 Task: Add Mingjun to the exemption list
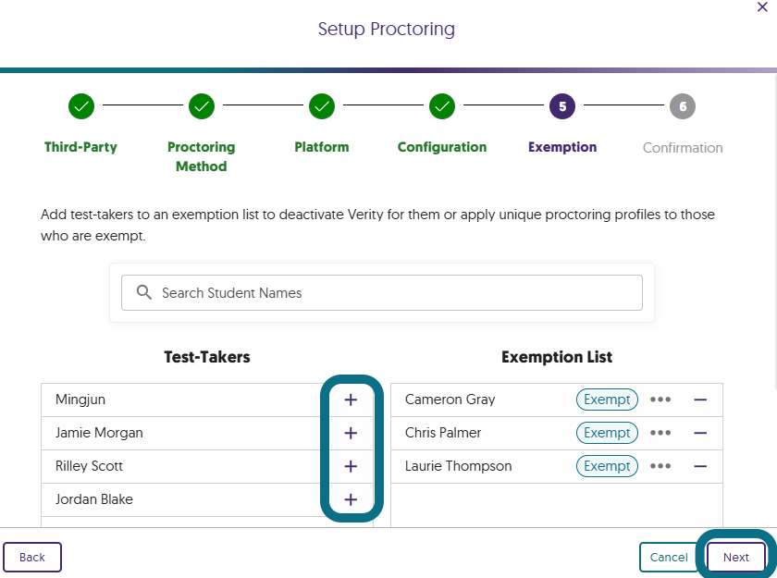click(351, 400)
